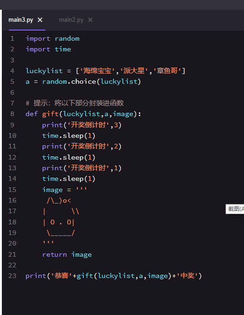The height and width of the screenshot is (315, 244).
Task: Click 'def gift' function definition line
Action: [83, 114]
